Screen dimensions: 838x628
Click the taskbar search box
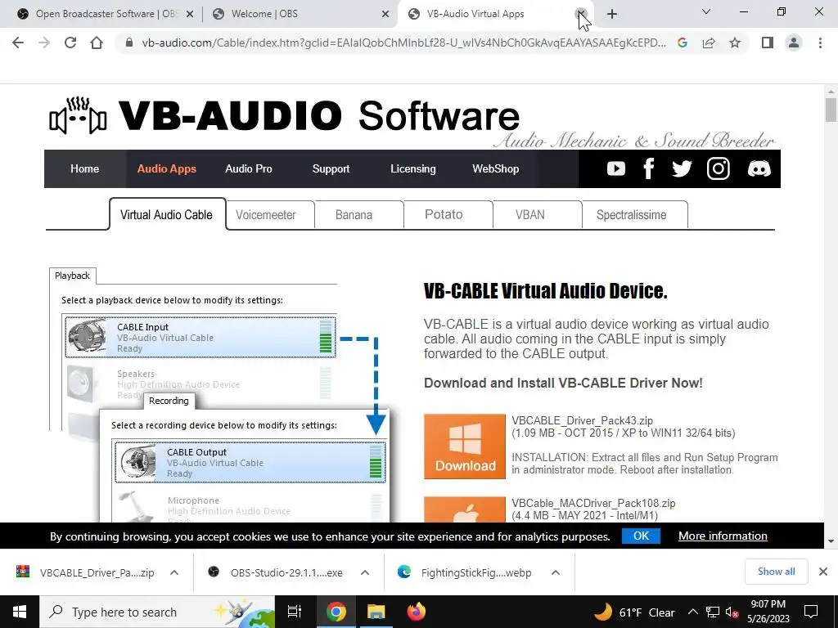coord(157,612)
